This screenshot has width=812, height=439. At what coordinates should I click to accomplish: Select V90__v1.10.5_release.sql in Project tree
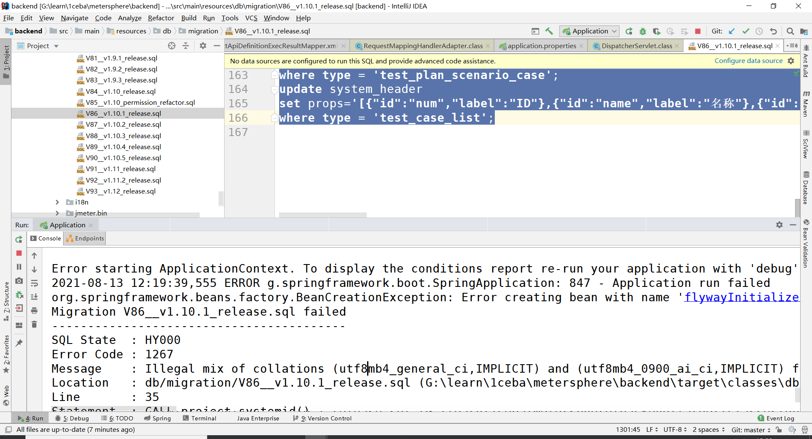coord(123,158)
